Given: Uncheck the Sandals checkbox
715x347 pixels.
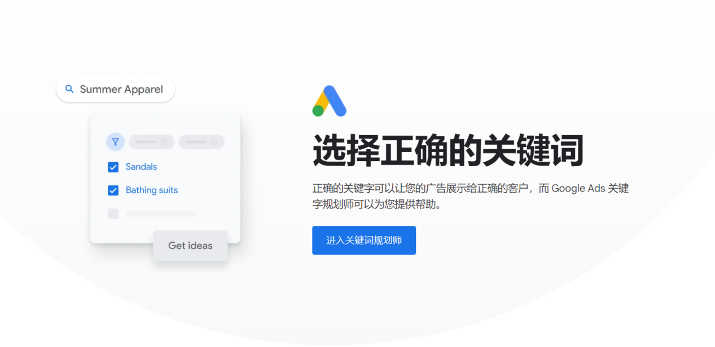Looking at the screenshot, I should tap(113, 167).
